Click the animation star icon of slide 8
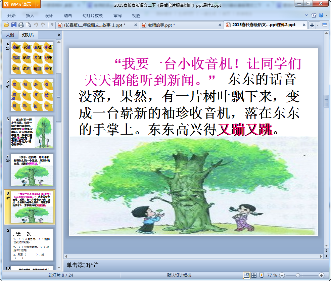Screen dimensions: 331x281 coord(8,198)
